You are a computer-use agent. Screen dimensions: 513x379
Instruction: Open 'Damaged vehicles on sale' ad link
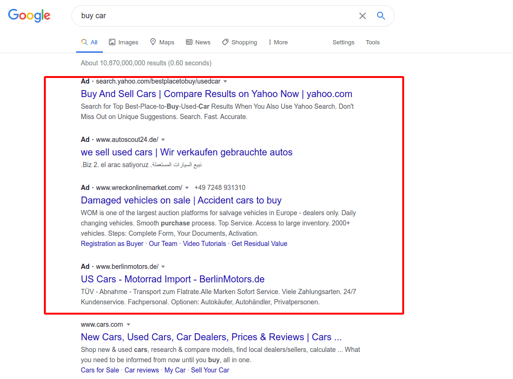click(181, 200)
